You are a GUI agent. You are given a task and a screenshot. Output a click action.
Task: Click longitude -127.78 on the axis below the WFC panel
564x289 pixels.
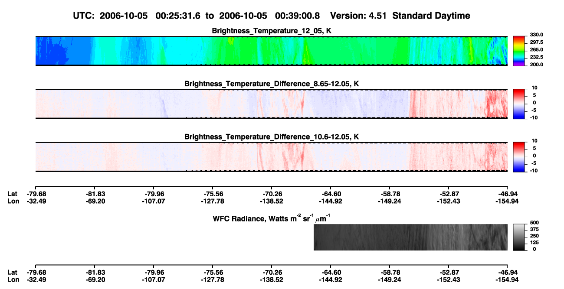(212, 279)
